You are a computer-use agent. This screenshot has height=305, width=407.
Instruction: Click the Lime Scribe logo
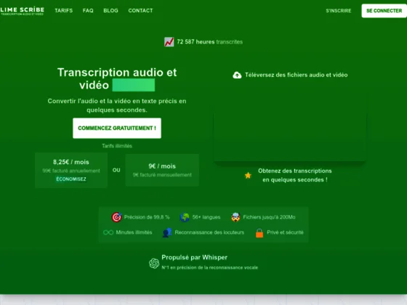(23, 11)
